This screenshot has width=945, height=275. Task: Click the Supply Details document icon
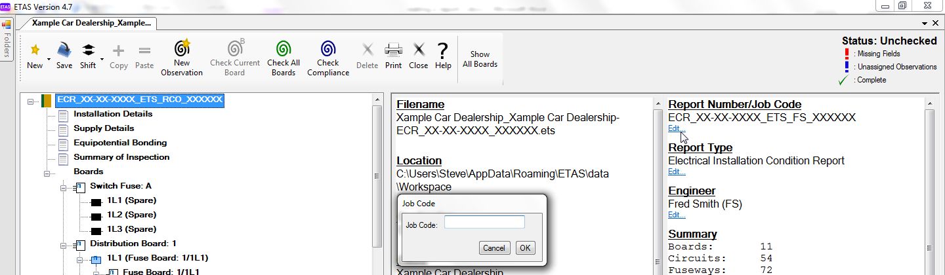pyautogui.click(x=63, y=130)
